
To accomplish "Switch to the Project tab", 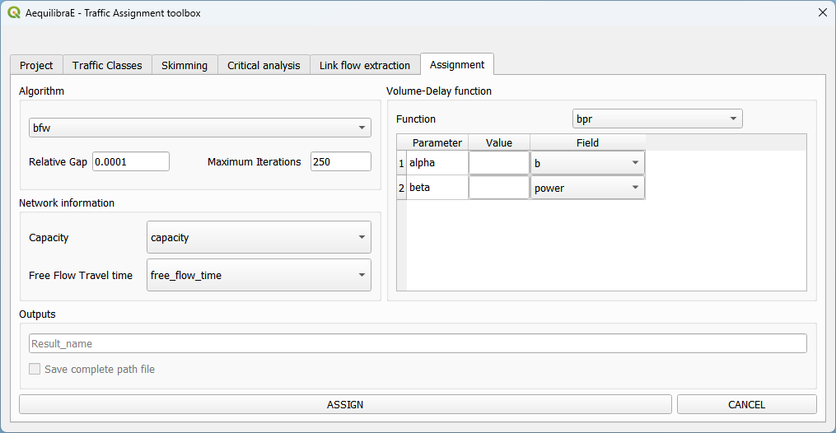I will 36,65.
